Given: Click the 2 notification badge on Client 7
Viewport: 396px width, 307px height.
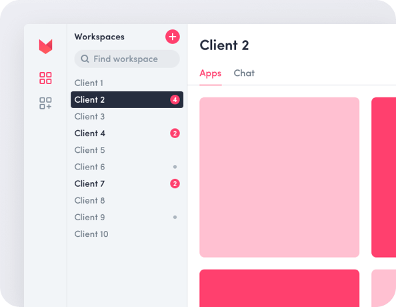Looking at the screenshot, I should click(175, 184).
